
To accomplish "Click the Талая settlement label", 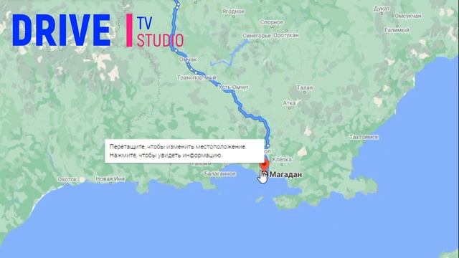I will pos(305,87).
